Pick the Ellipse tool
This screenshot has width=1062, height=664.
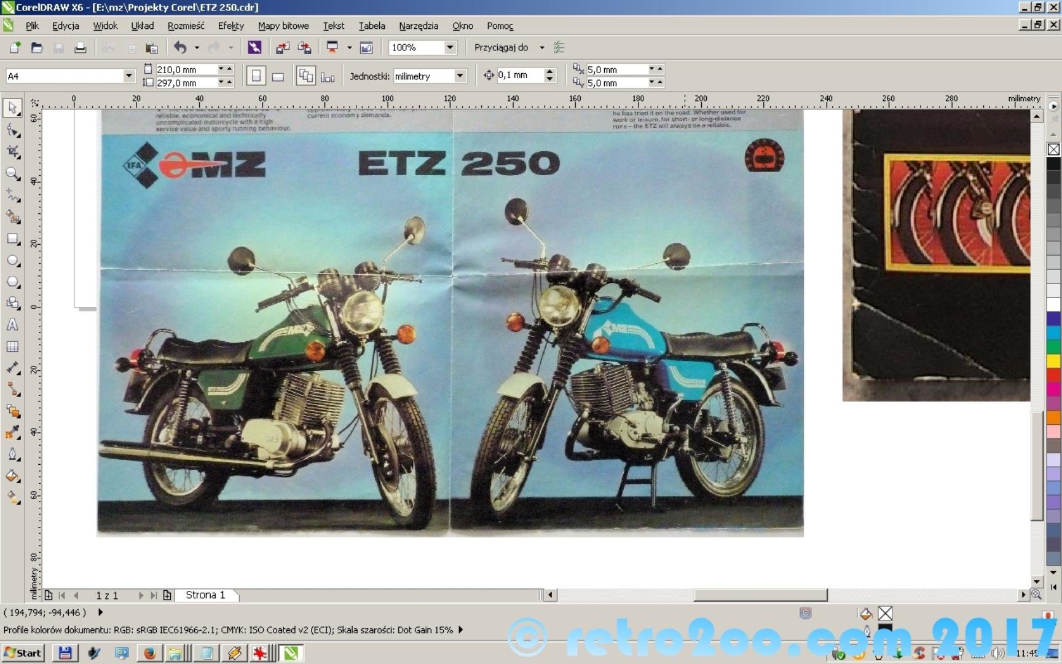(13, 261)
